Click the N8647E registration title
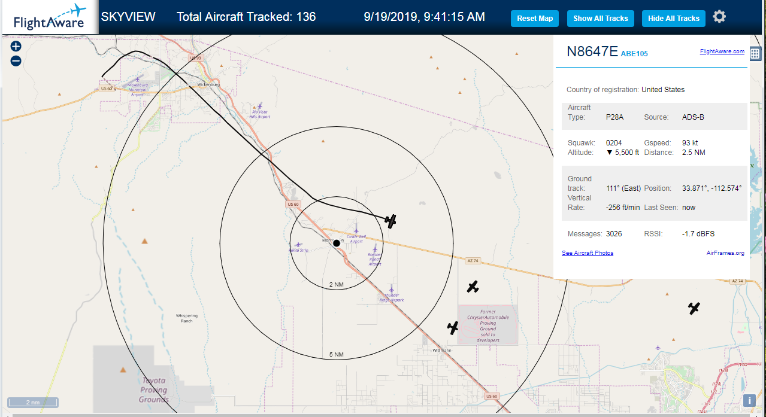This screenshot has height=417, width=766. [592, 51]
